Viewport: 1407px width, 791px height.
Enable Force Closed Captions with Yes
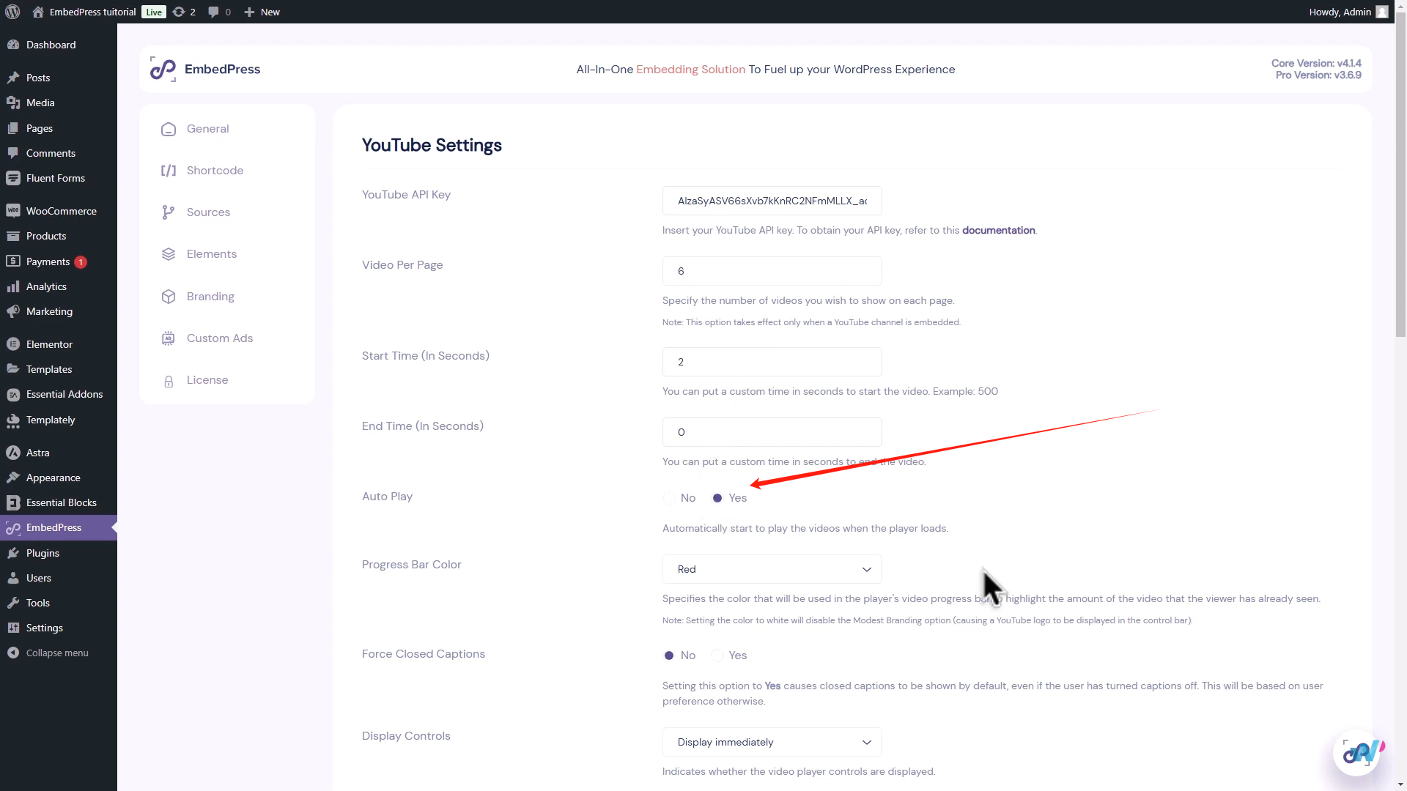click(717, 656)
